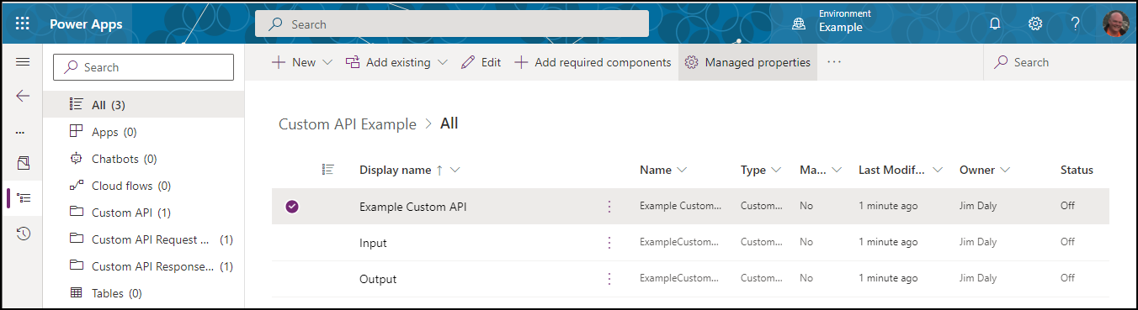The height and width of the screenshot is (310, 1138).
Task: Open the Managed column dropdown
Action: click(x=837, y=170)
